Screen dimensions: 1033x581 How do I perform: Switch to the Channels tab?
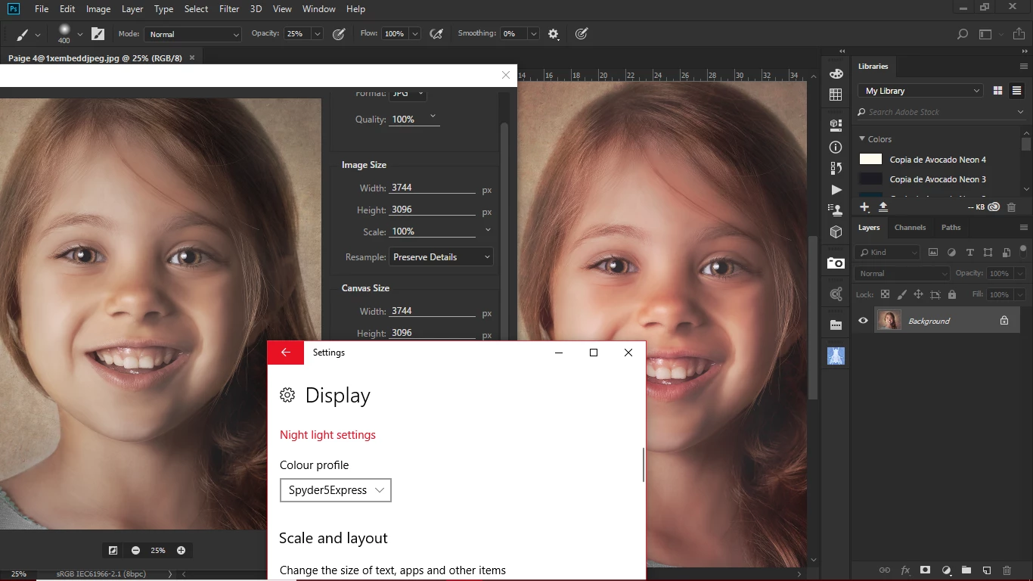click(910, 227)
